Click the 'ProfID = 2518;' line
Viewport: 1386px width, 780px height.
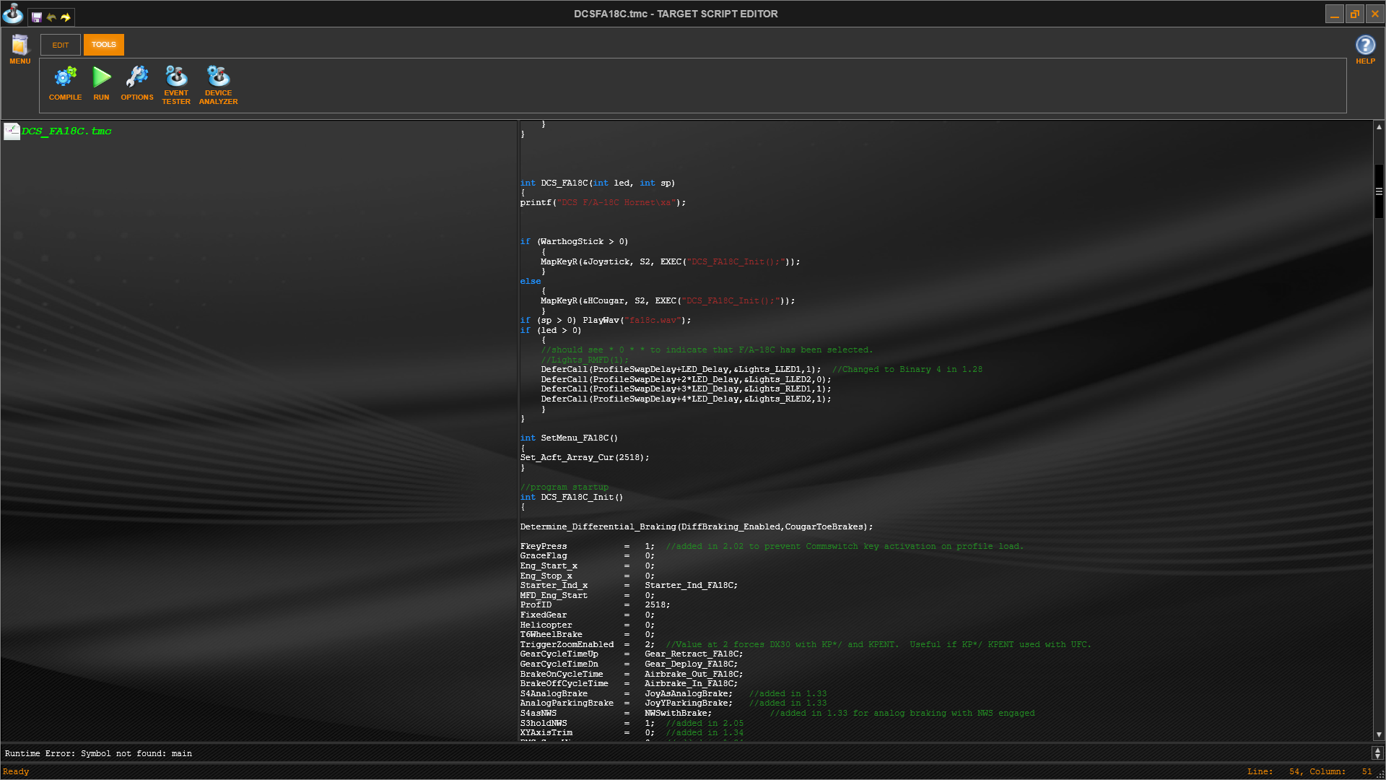tap(595, 605)
